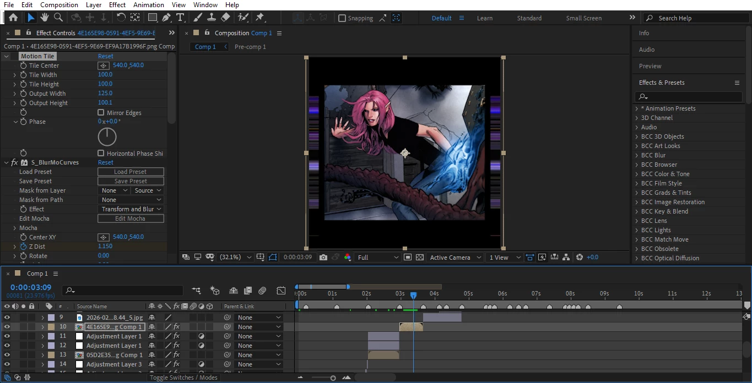Select the Brush tool

198,18
